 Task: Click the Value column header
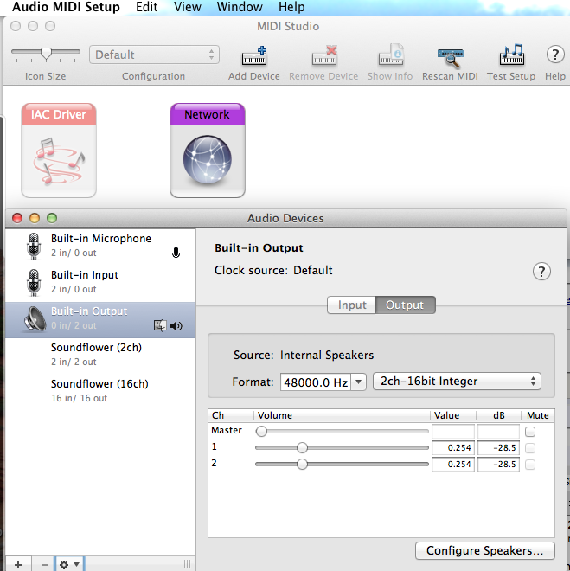[453, 415]
